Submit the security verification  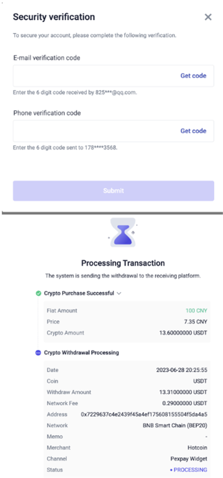tap(113, 191)
